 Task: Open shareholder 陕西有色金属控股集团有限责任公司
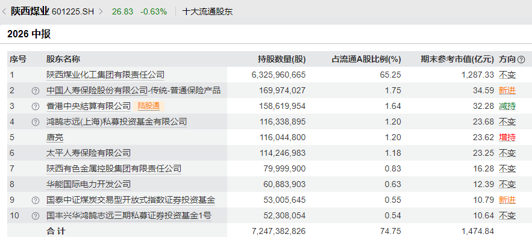click(x=114, y=168)
